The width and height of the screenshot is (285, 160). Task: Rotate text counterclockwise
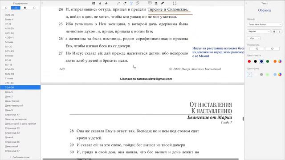click(257, 48)
